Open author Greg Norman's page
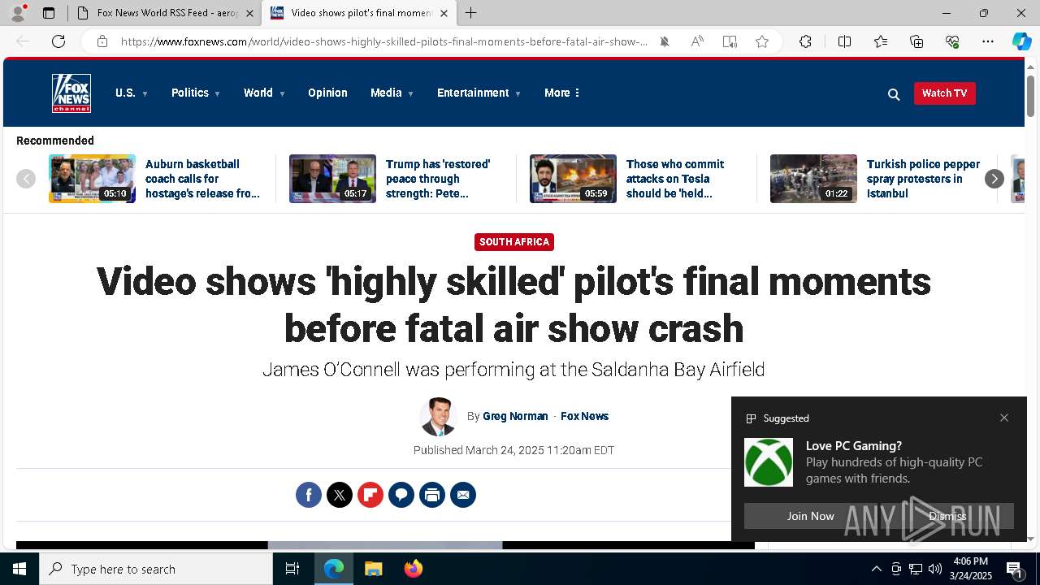Screen dimensions: 1040x585 (515, 416)
